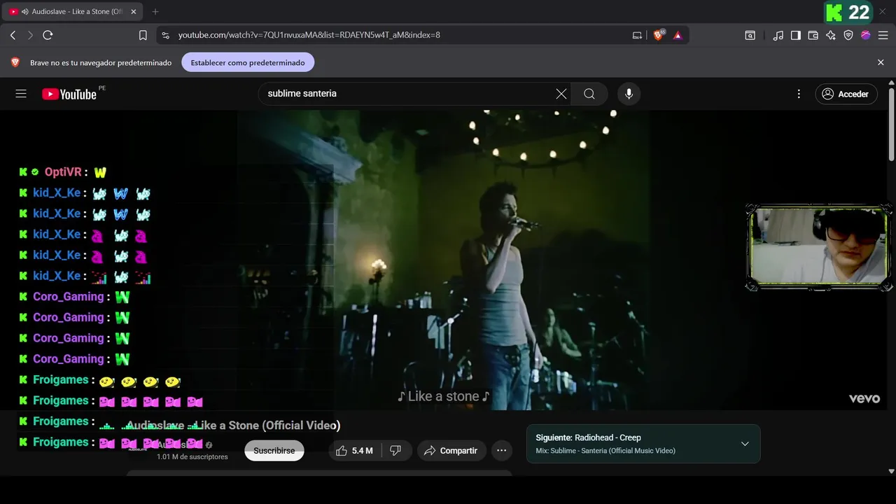Select the Audioslave - Like a Stone tab
The width and height of the screenshot is (896, 504).
(73, 12)
